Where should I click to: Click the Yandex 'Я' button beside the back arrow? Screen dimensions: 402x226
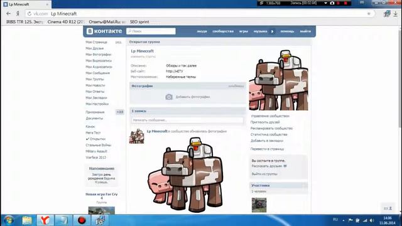[x=18, y=14]
